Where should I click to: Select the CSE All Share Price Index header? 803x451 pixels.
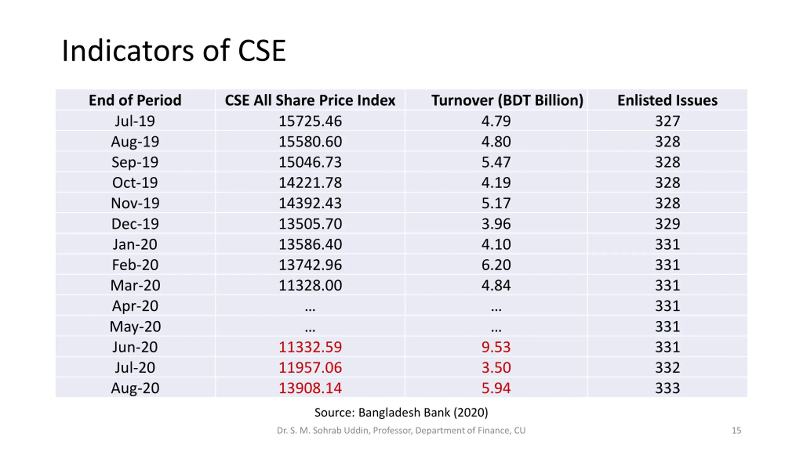click(310, 100)
